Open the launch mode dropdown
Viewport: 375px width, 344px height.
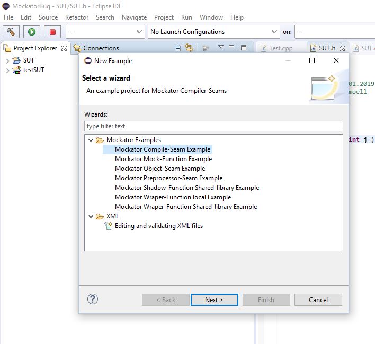point(105,32)
